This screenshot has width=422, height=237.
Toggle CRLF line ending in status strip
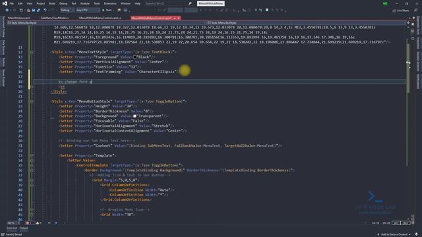[405, 223]
